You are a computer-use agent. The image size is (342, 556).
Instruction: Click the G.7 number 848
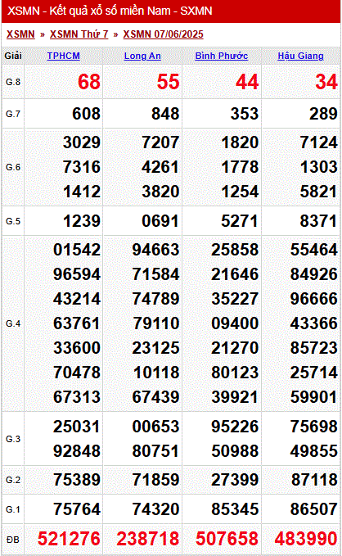[165, 114]
